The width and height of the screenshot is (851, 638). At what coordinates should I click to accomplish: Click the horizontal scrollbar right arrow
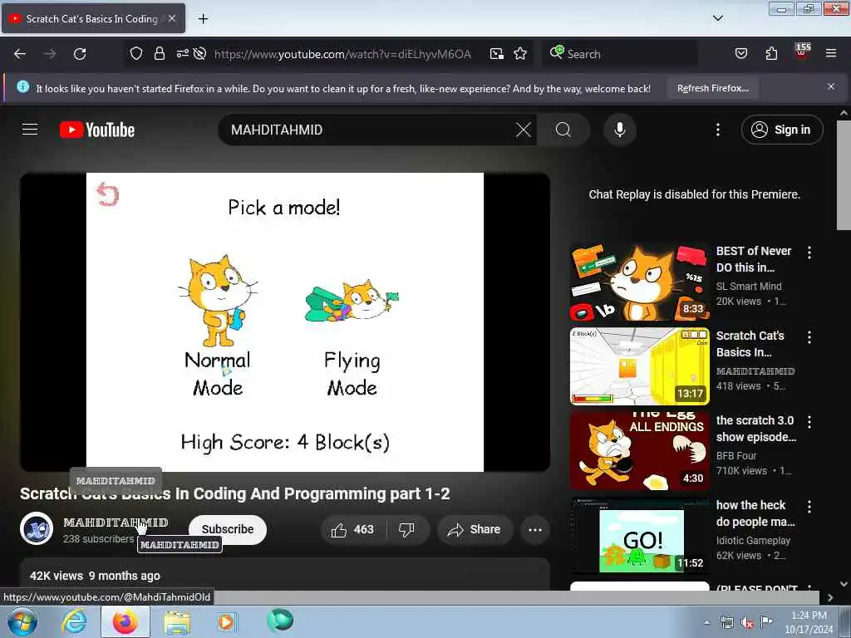click(x=830, y=597)
